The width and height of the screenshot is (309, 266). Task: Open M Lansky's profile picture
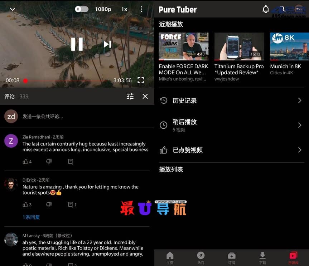(x=11, y=240)
